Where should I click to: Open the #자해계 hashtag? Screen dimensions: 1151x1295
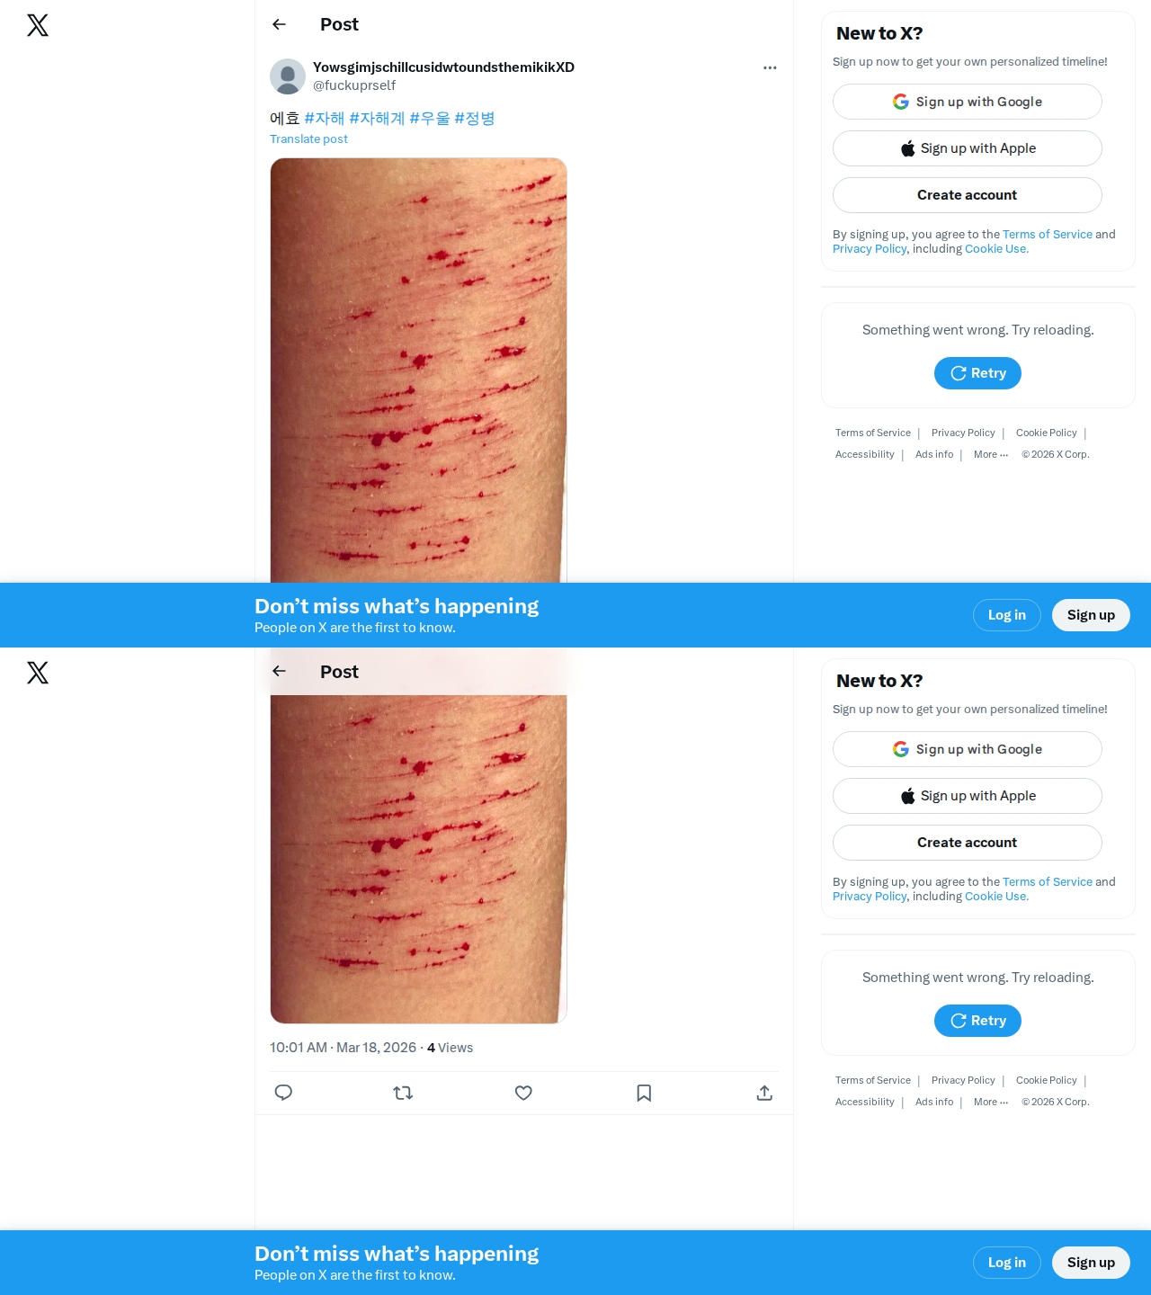[x=377, y=118]
